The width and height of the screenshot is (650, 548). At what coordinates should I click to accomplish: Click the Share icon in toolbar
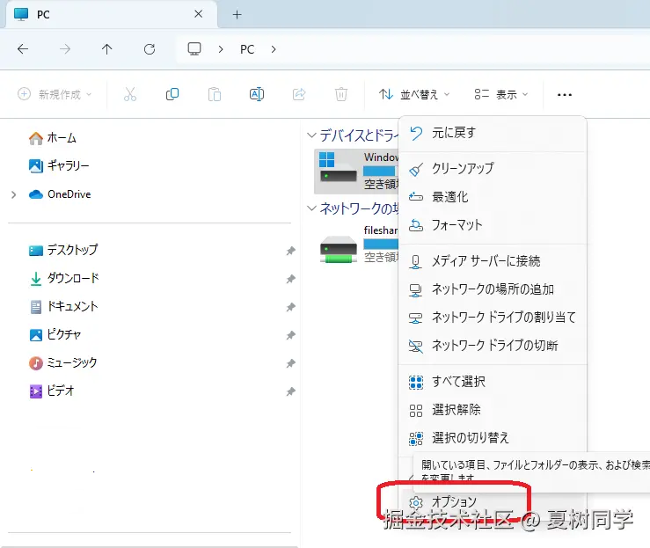click(299, 94)
